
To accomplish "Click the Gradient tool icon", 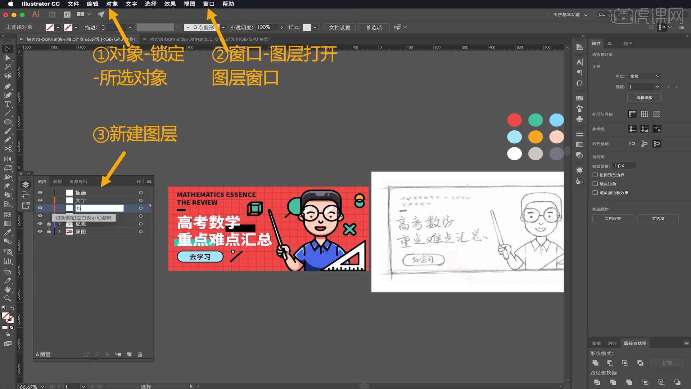I will [7, 223].
